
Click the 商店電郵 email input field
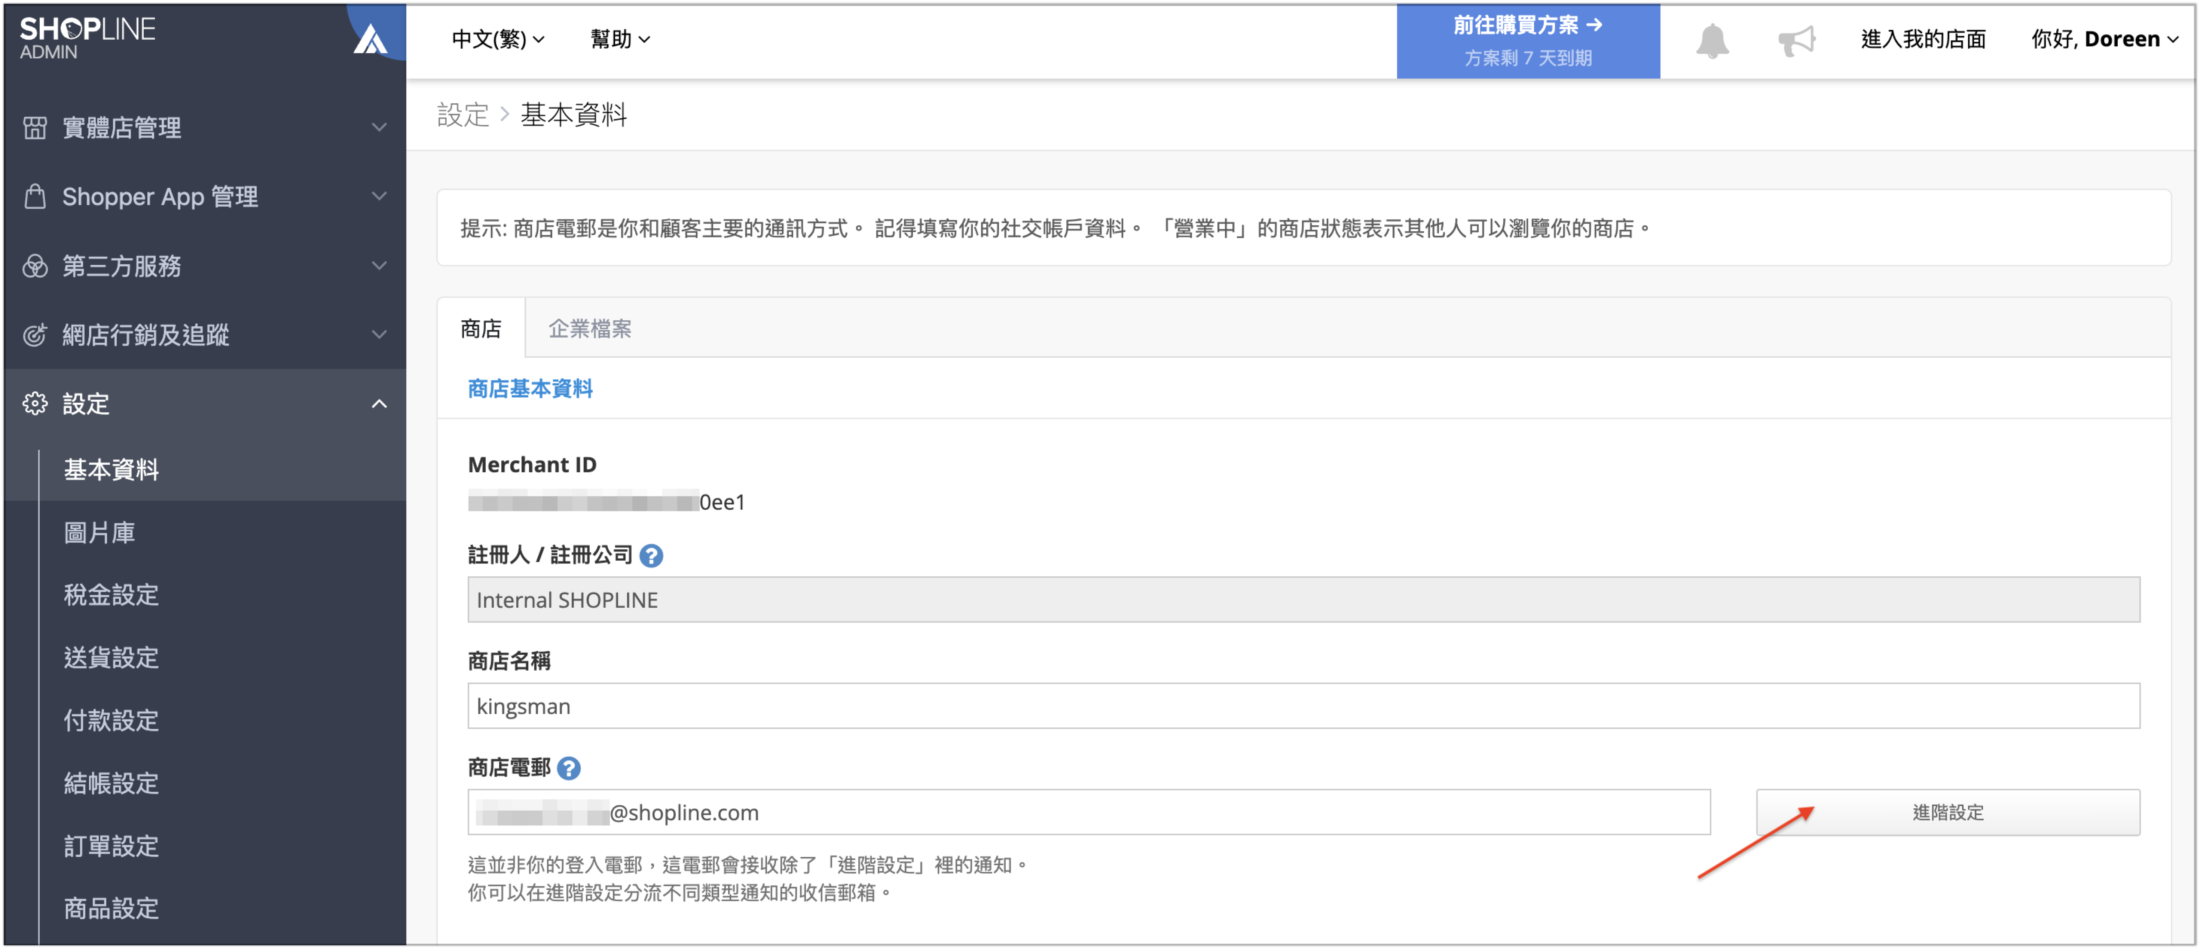click(1089, 812)
